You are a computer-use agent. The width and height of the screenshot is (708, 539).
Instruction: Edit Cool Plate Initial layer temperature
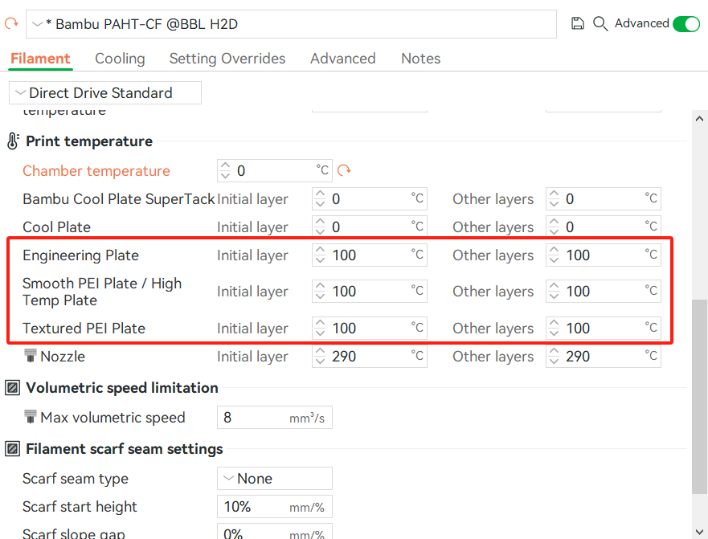(x=370, y=227)
